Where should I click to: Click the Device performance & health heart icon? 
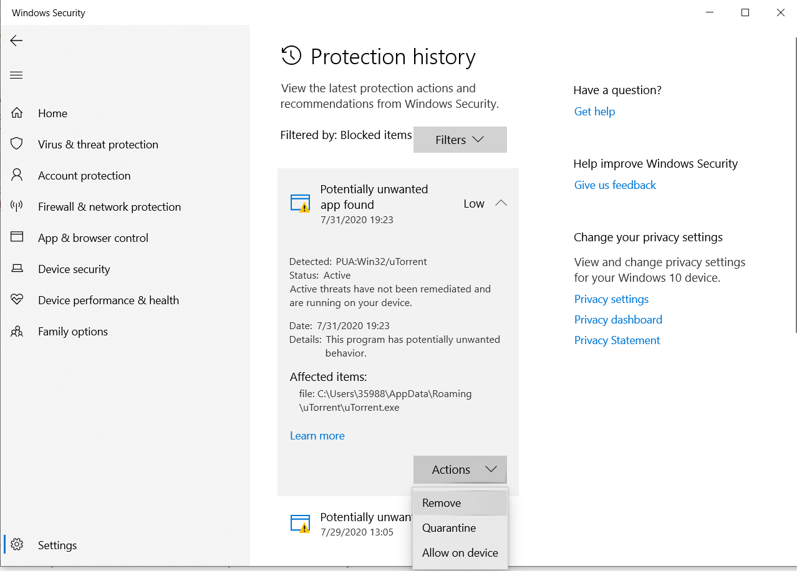17,300
